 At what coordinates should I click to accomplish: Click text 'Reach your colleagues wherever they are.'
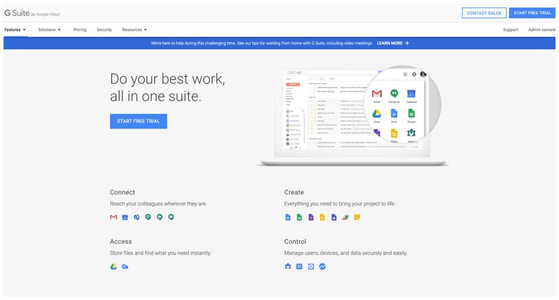point(158,204)
